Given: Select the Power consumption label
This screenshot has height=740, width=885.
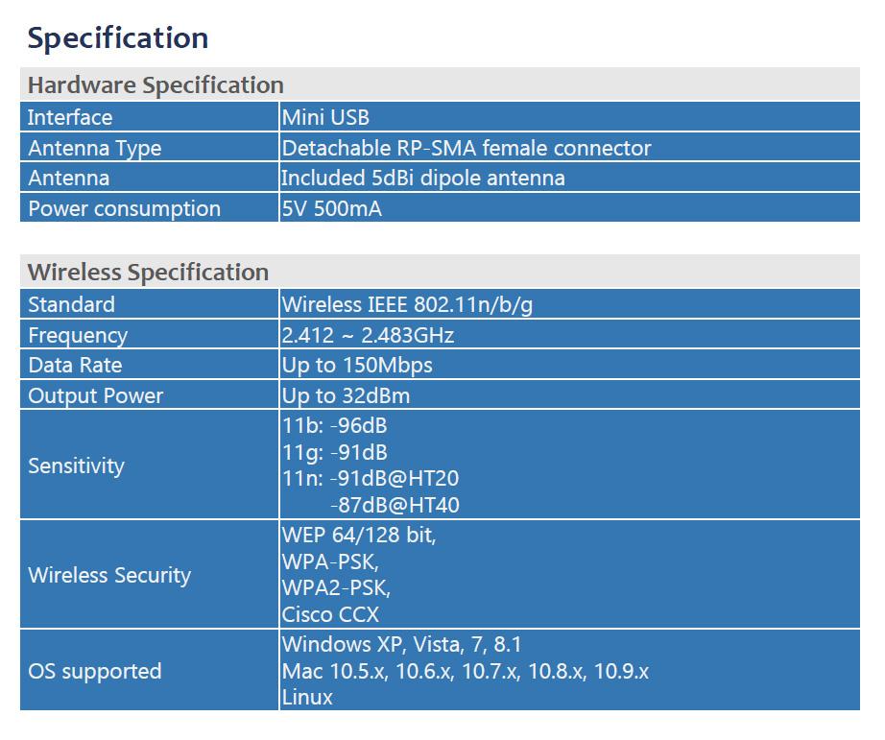Looking at the screenshot, I should (124, 208).
